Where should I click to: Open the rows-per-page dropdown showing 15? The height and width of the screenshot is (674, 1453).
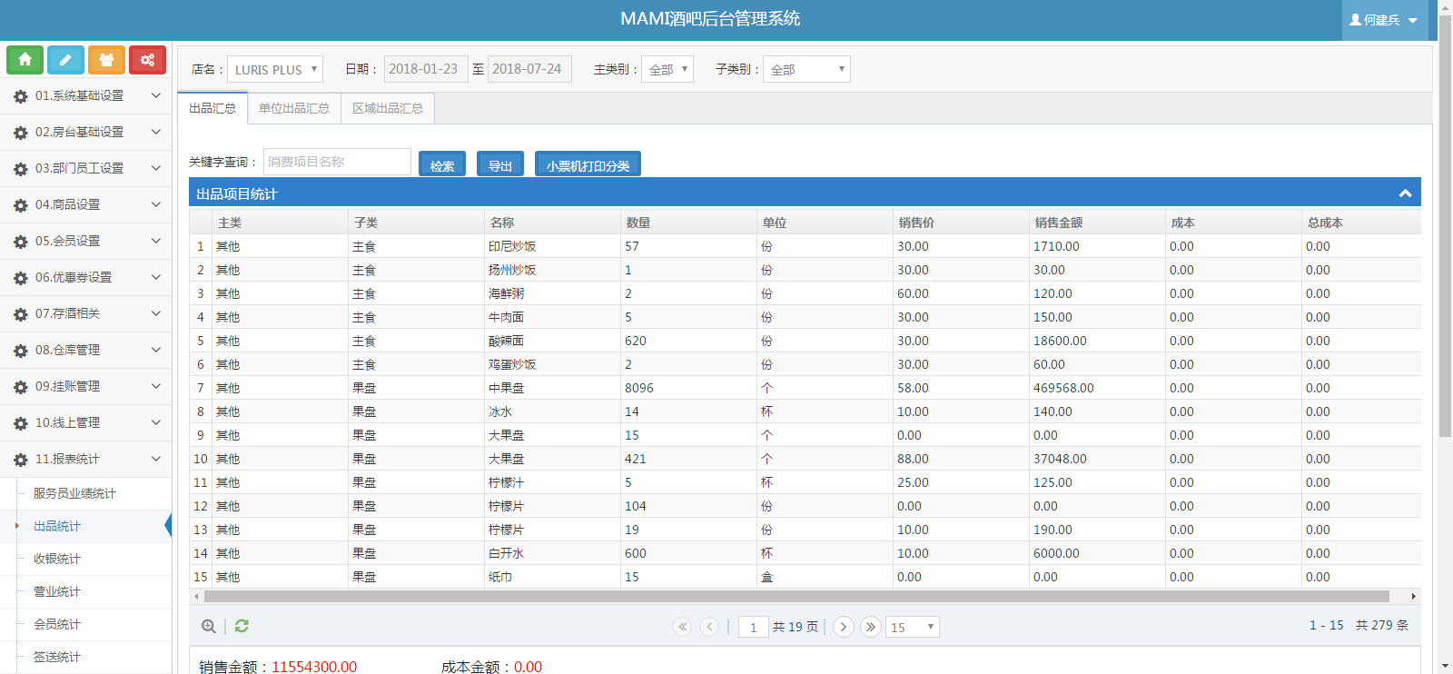tap(912, 627)
